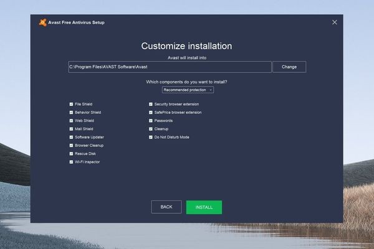Uncheck the Rescue Disk option
The height and width of the screenshot is (249, 374).
coord(71,154)
